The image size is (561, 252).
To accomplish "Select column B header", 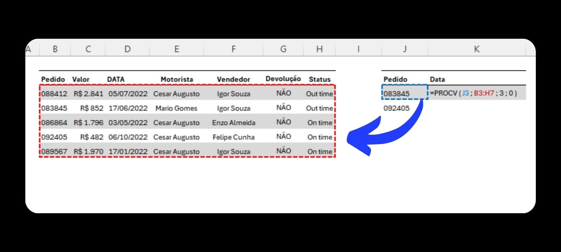I will (x=55, y=49).
